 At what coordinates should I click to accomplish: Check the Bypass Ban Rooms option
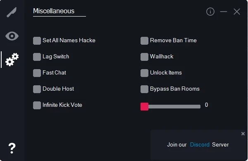click(144, 89)
